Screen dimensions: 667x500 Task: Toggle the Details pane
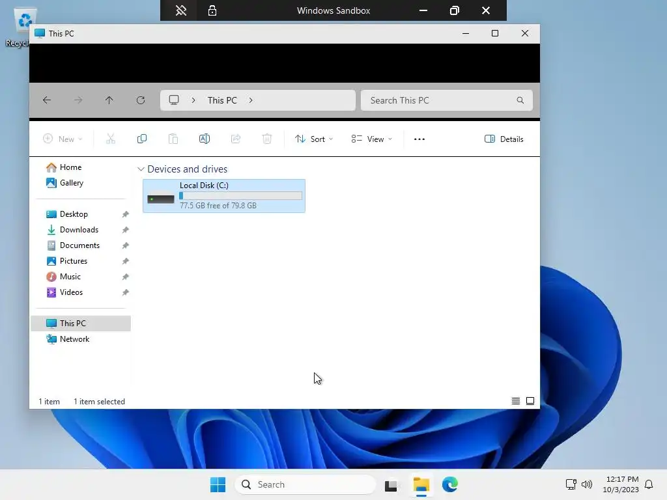point(504,139)
